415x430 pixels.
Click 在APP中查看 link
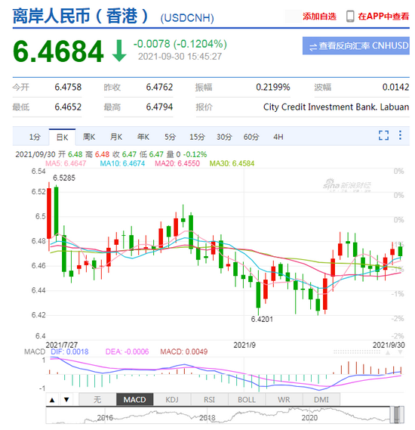click(x=383, y=17)
